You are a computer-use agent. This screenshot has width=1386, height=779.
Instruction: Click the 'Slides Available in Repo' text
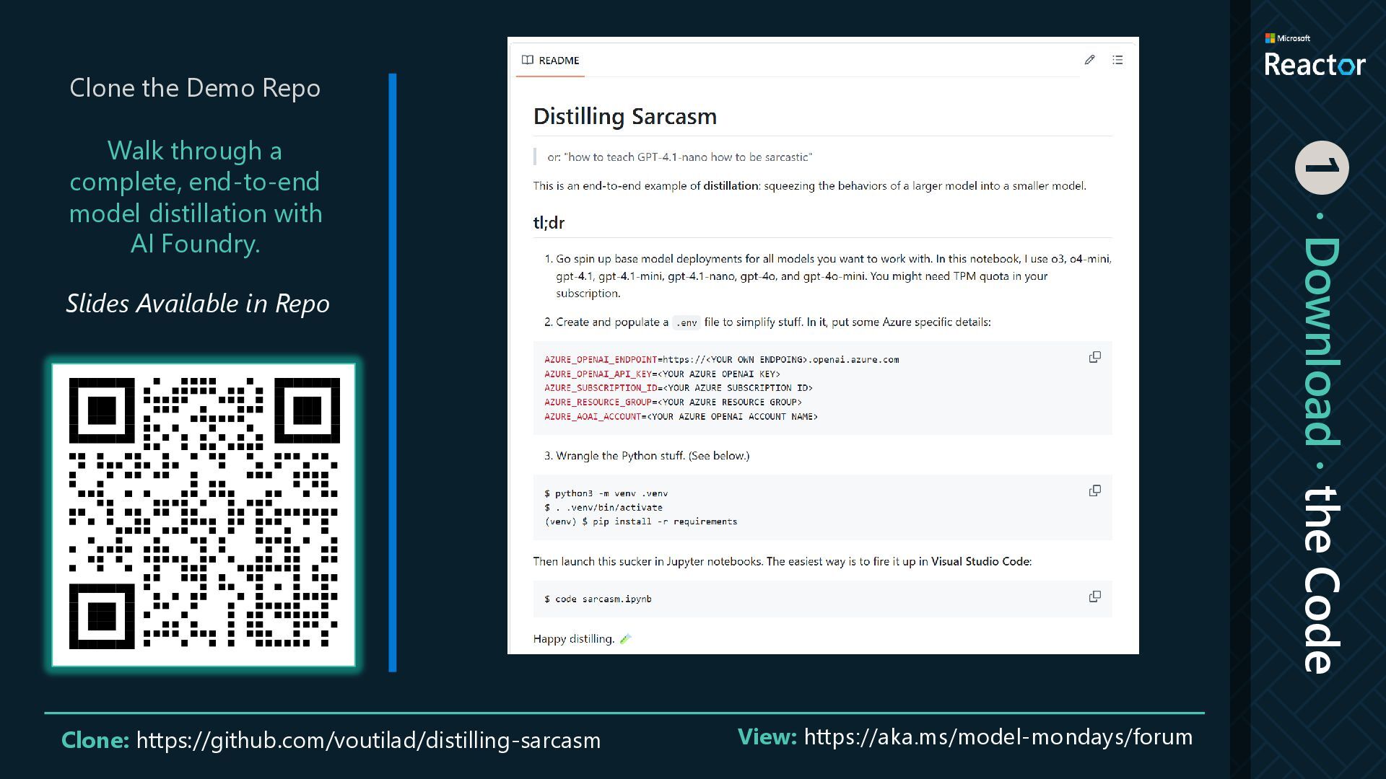tap(198, 304)
